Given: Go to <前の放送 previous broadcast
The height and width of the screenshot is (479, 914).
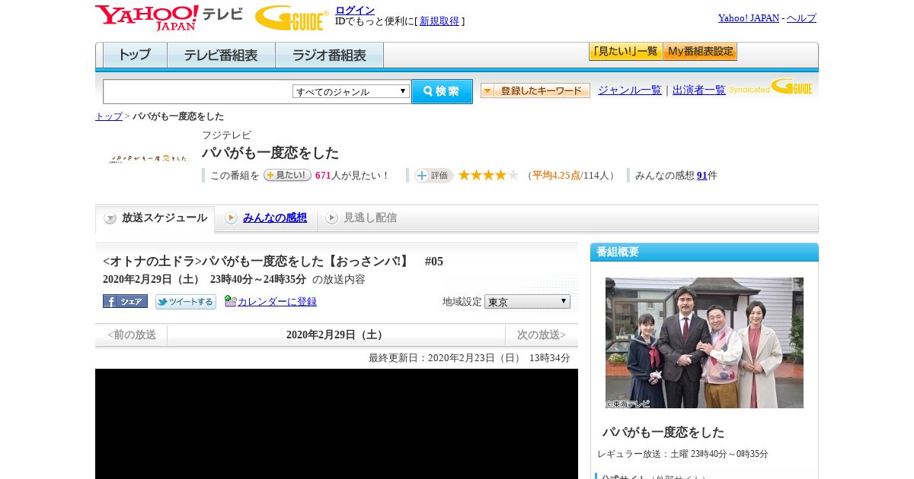Looking at the screenshot, I should pyautogui.click(x=132, y=335).
